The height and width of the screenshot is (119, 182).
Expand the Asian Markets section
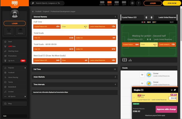click(75, 77)
